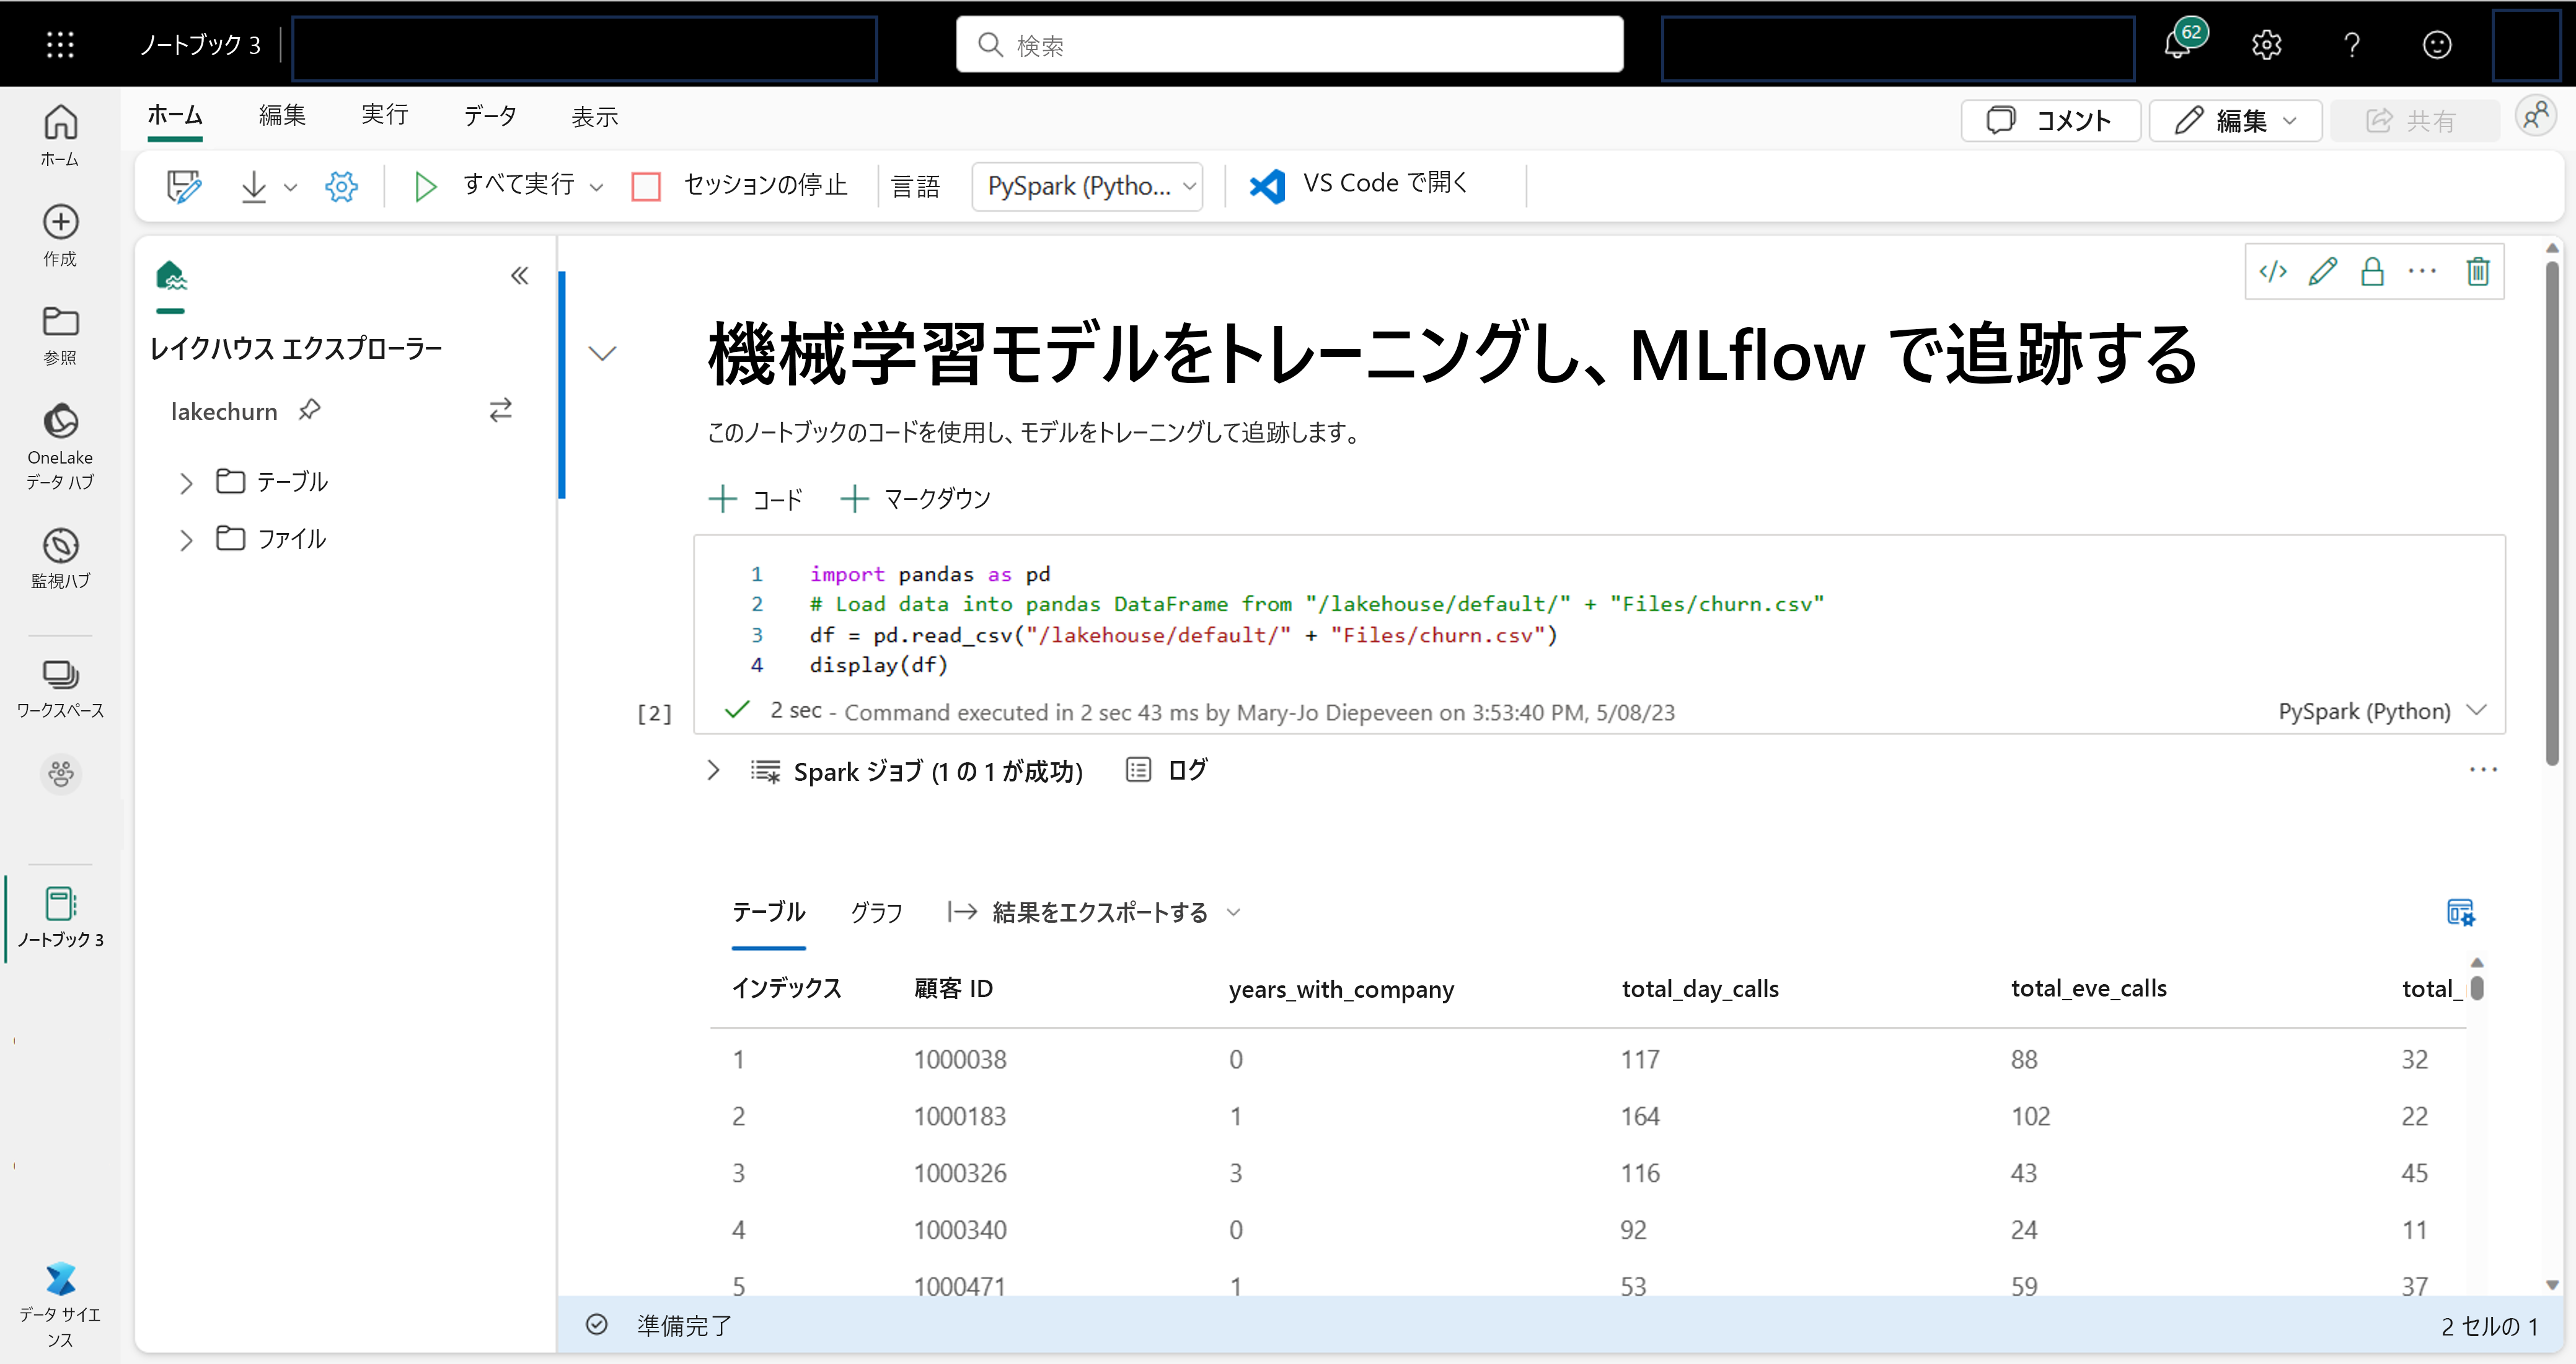Select the 実行 ribbon tab

(x=385, y=115)
